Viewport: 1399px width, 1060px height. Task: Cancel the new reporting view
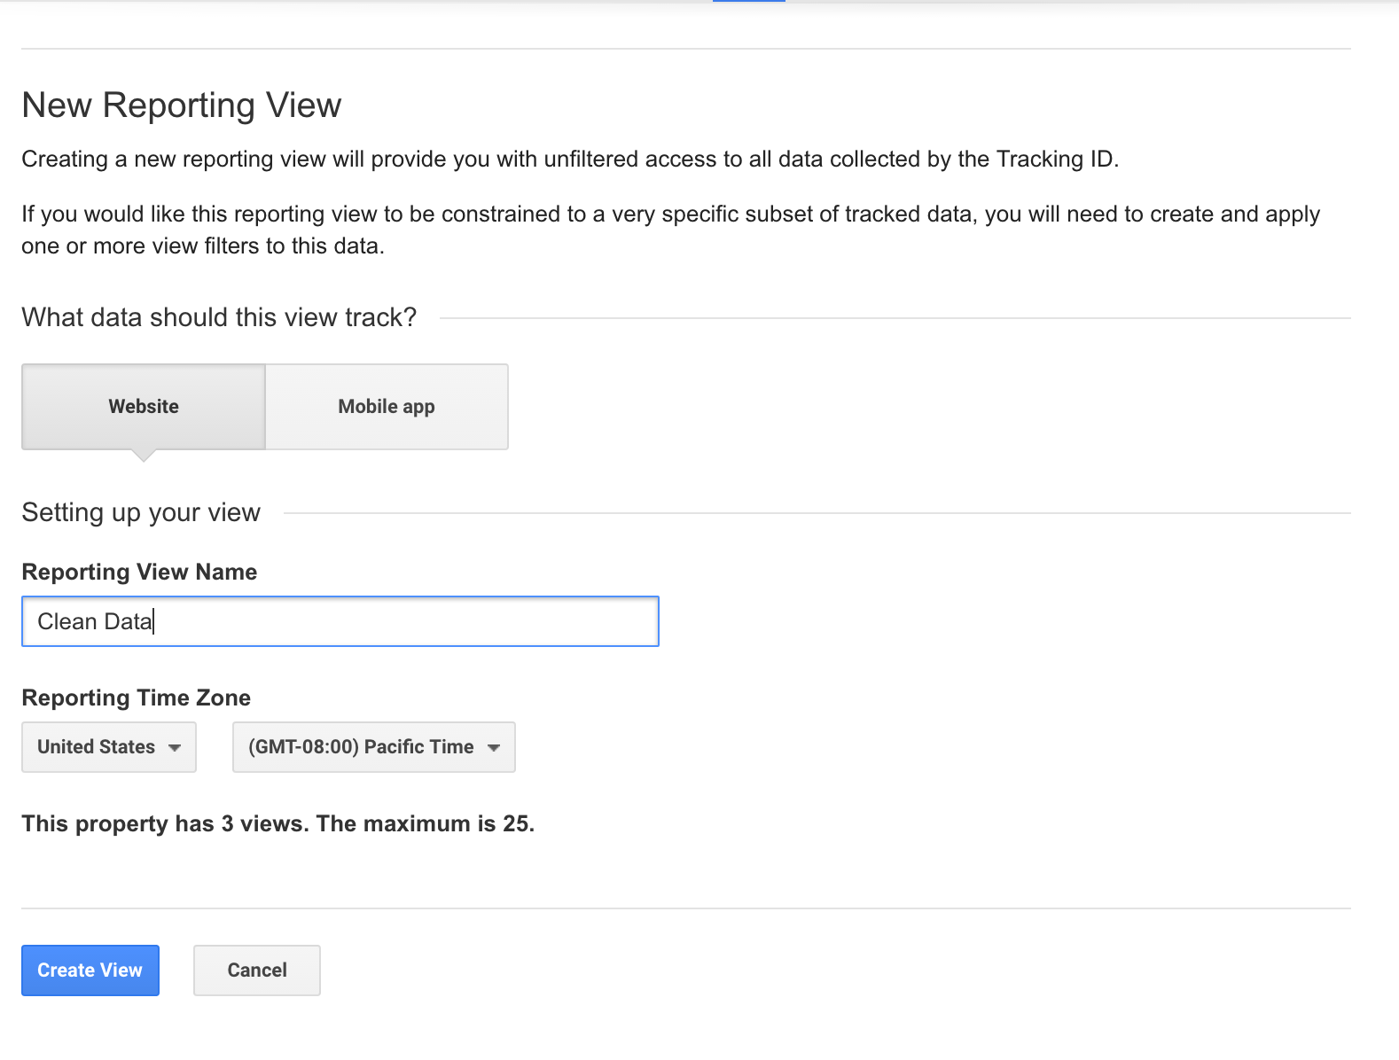[257, 970]
